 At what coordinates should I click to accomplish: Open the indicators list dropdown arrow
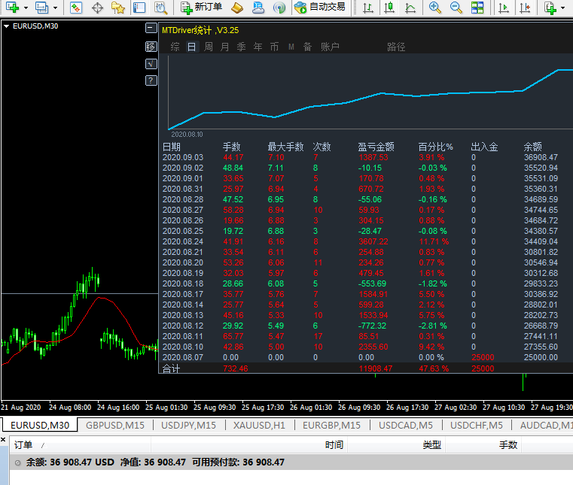pos(562,8)
